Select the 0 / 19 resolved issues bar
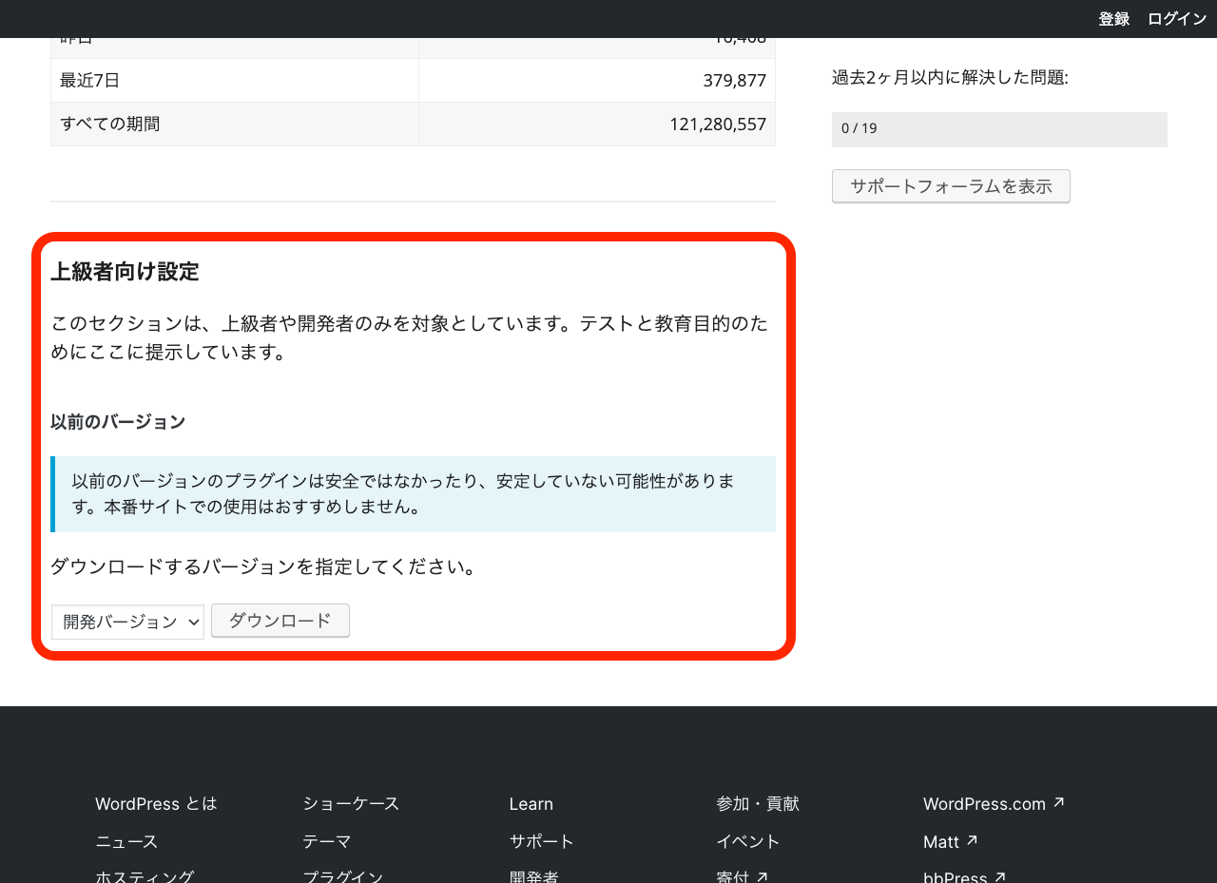 pyautogui.click(x=999, y=129)
